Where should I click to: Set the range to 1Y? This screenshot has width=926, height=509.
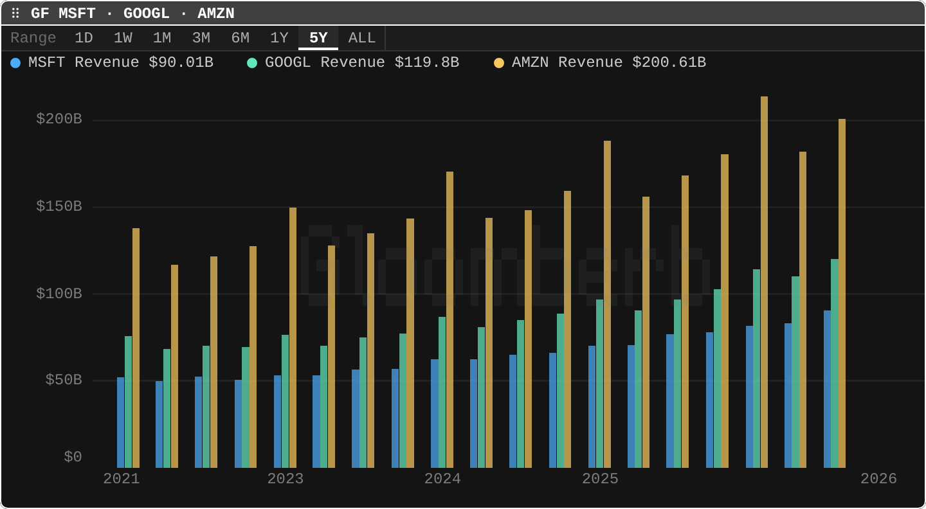coord(279,38)
